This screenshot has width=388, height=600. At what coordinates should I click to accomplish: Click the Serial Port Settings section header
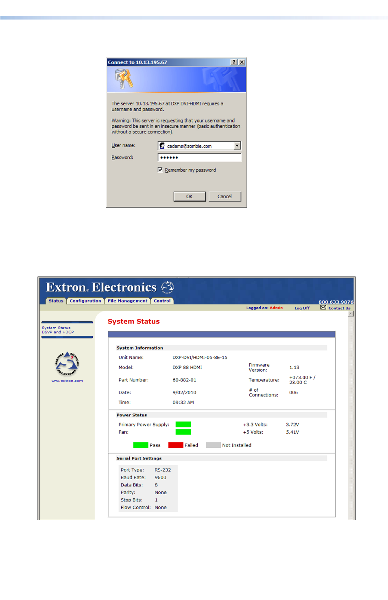139,458
